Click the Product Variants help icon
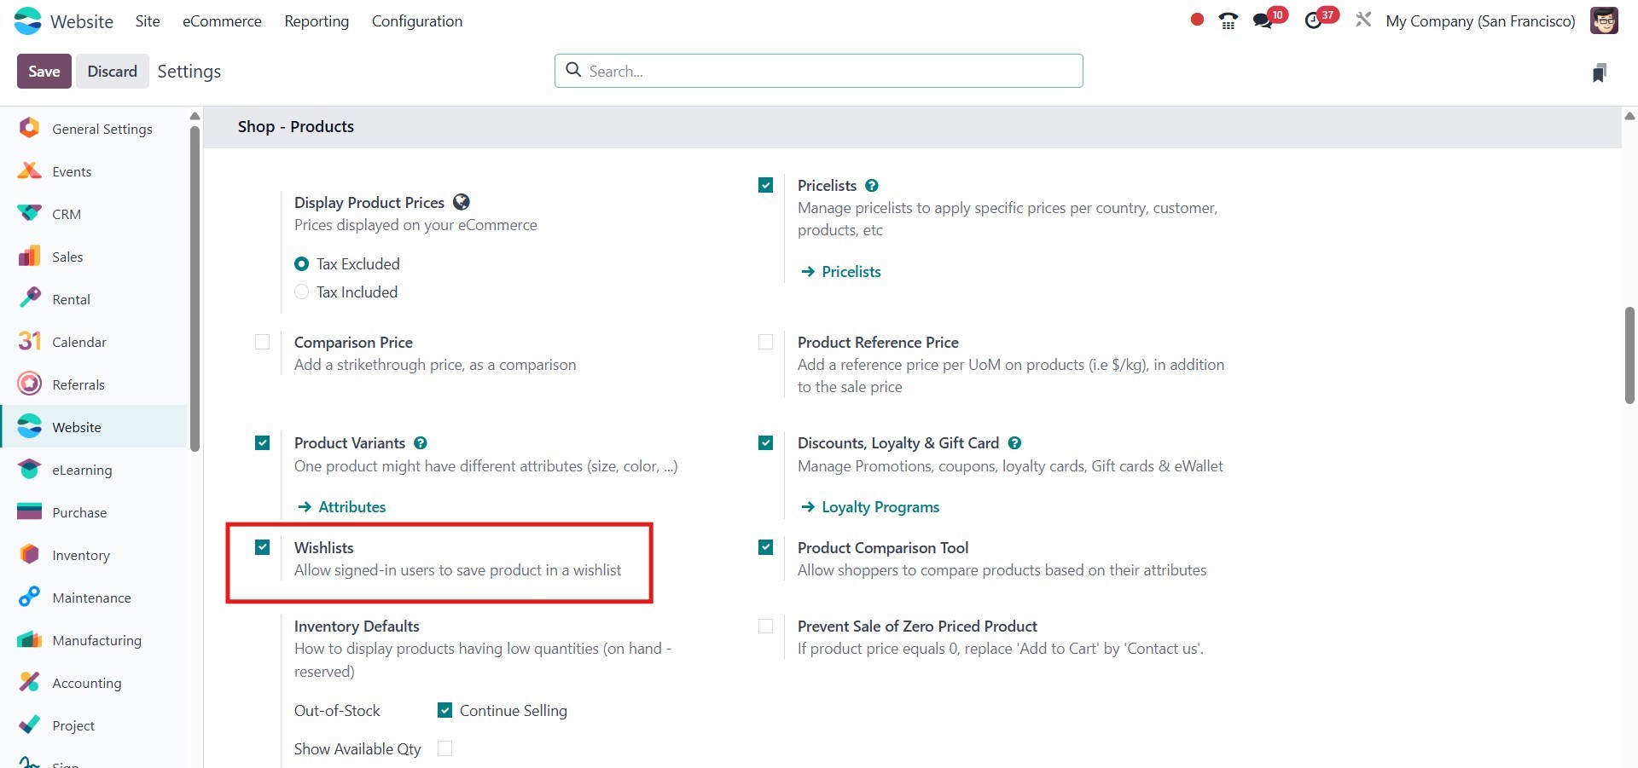1638x768 pixels. tap(421, 443)
